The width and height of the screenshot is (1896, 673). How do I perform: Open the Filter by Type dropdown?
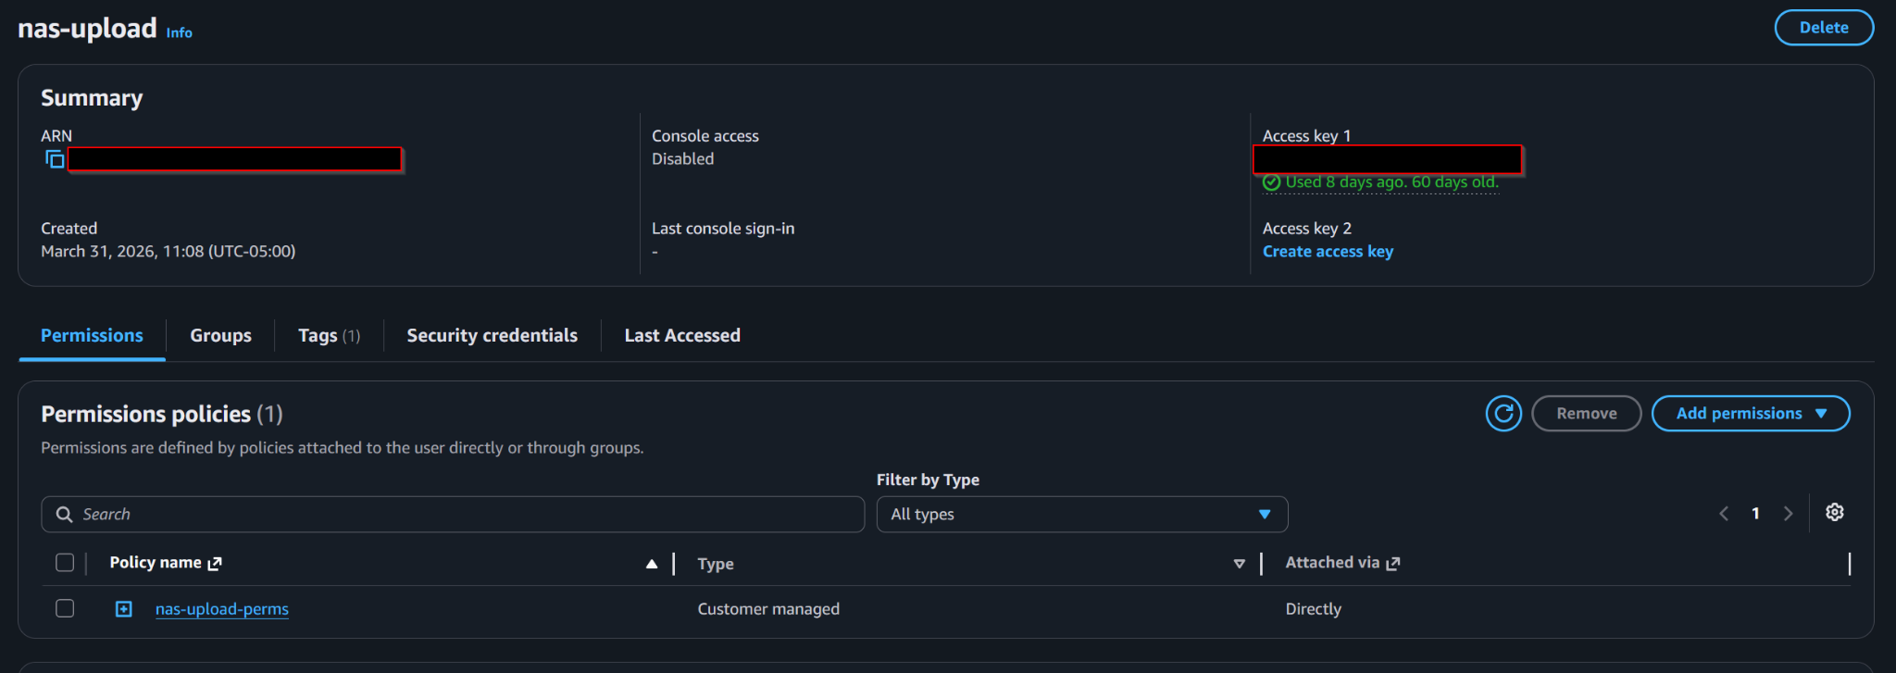click(1081, 515)
